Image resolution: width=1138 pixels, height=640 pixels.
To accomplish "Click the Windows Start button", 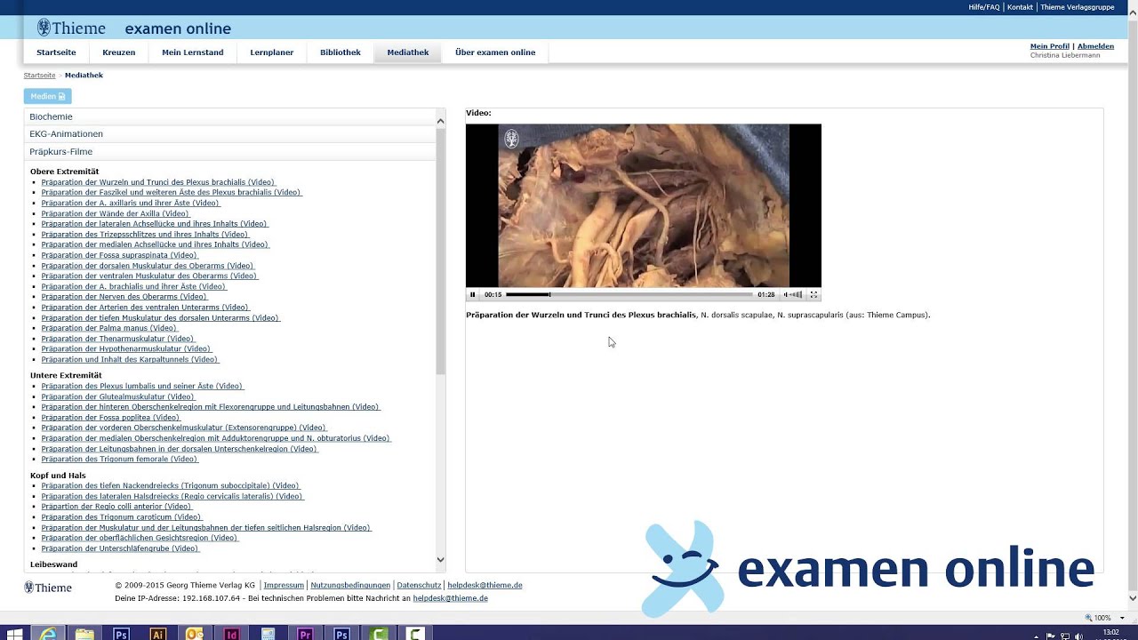I will pos(14,634).
